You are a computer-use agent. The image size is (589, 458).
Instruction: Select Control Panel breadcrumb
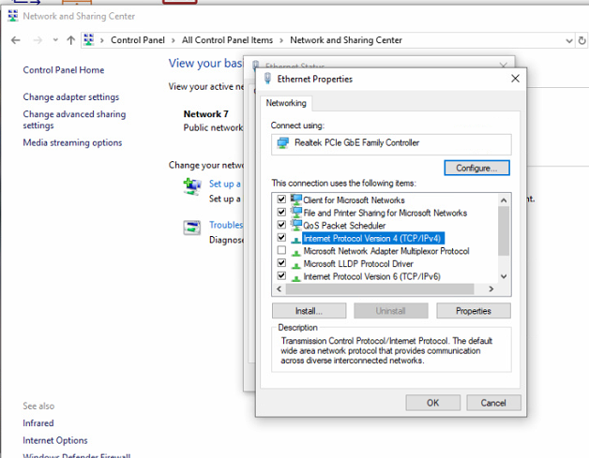point(138,40)
